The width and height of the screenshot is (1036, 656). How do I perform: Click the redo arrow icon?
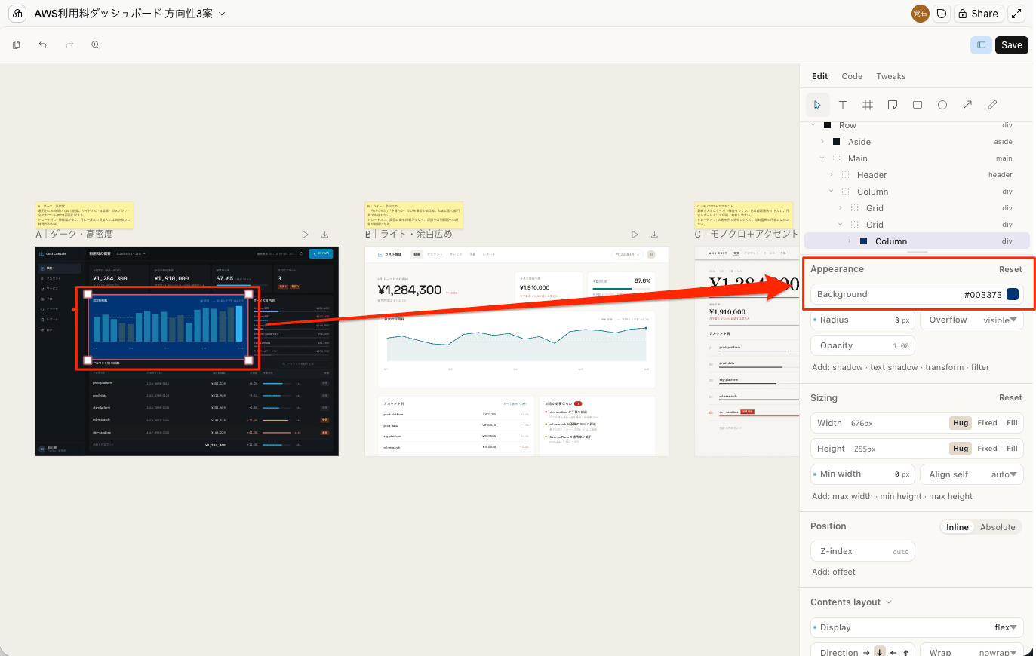point(69,45)
